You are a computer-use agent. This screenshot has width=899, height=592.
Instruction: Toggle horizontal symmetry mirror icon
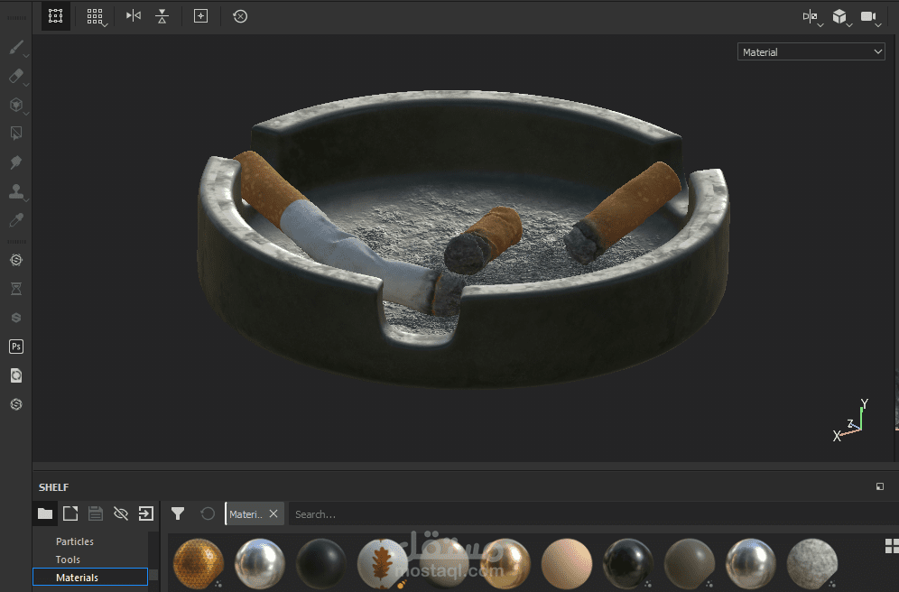133,15
